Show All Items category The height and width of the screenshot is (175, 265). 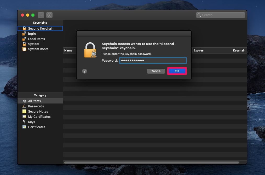40,101
